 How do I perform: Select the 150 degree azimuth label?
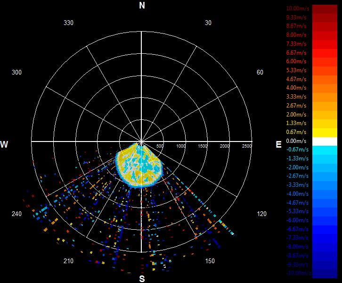[210, 261]
